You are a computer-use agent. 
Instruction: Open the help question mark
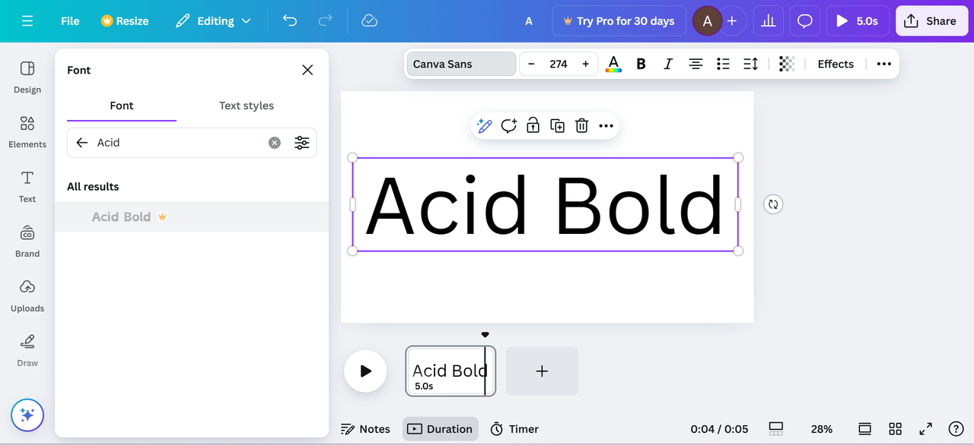(x=956, y=429)
